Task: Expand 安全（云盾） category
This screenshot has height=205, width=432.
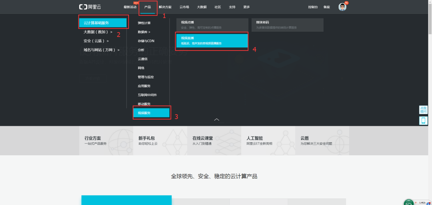Action: click(x=96, y=41)
